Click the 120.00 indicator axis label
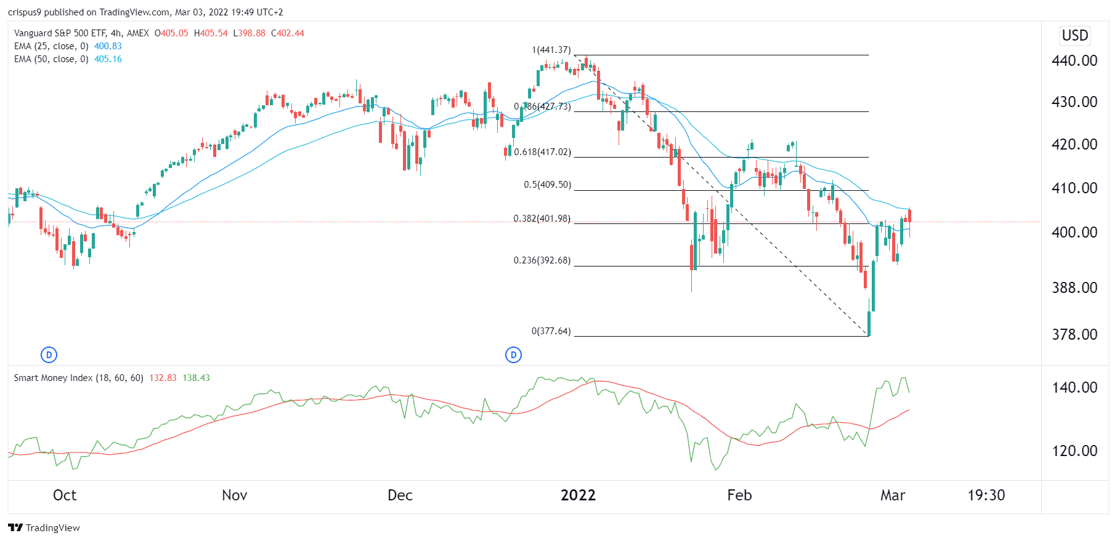Screen dimensions: 1117x541 click(x=1074, y=451)
